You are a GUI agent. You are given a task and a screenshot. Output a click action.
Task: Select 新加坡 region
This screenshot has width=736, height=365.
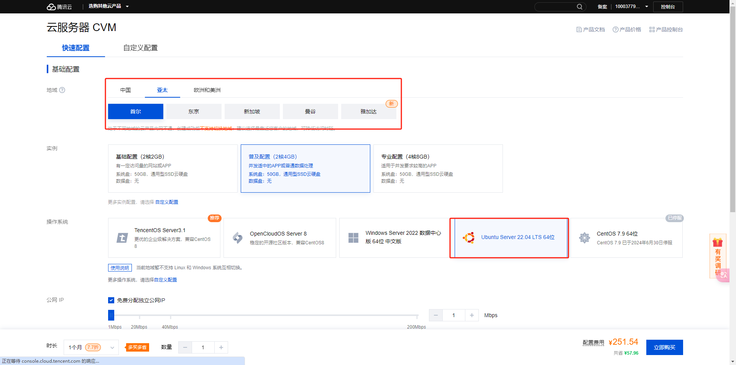click(252, 111)
